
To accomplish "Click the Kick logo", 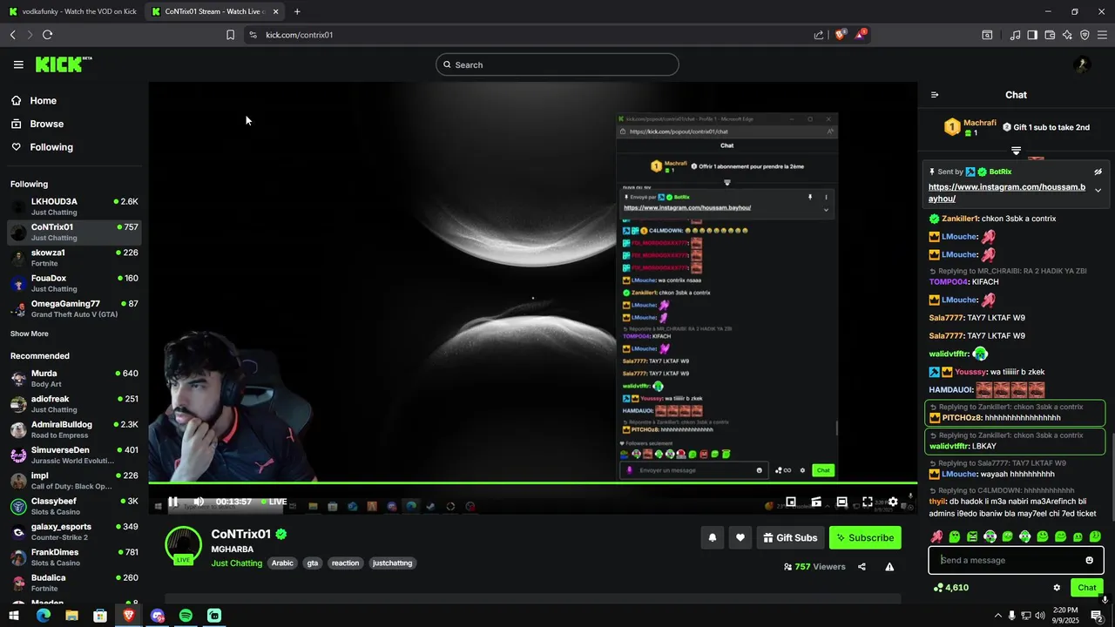I will (x=63, y=64).
